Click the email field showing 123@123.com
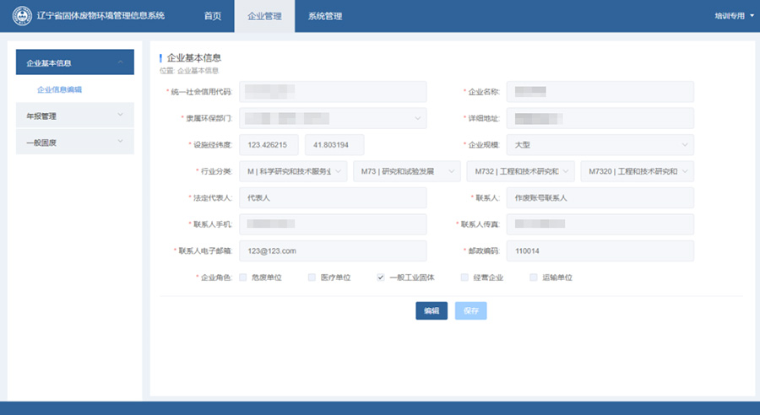 pos(333,251)
